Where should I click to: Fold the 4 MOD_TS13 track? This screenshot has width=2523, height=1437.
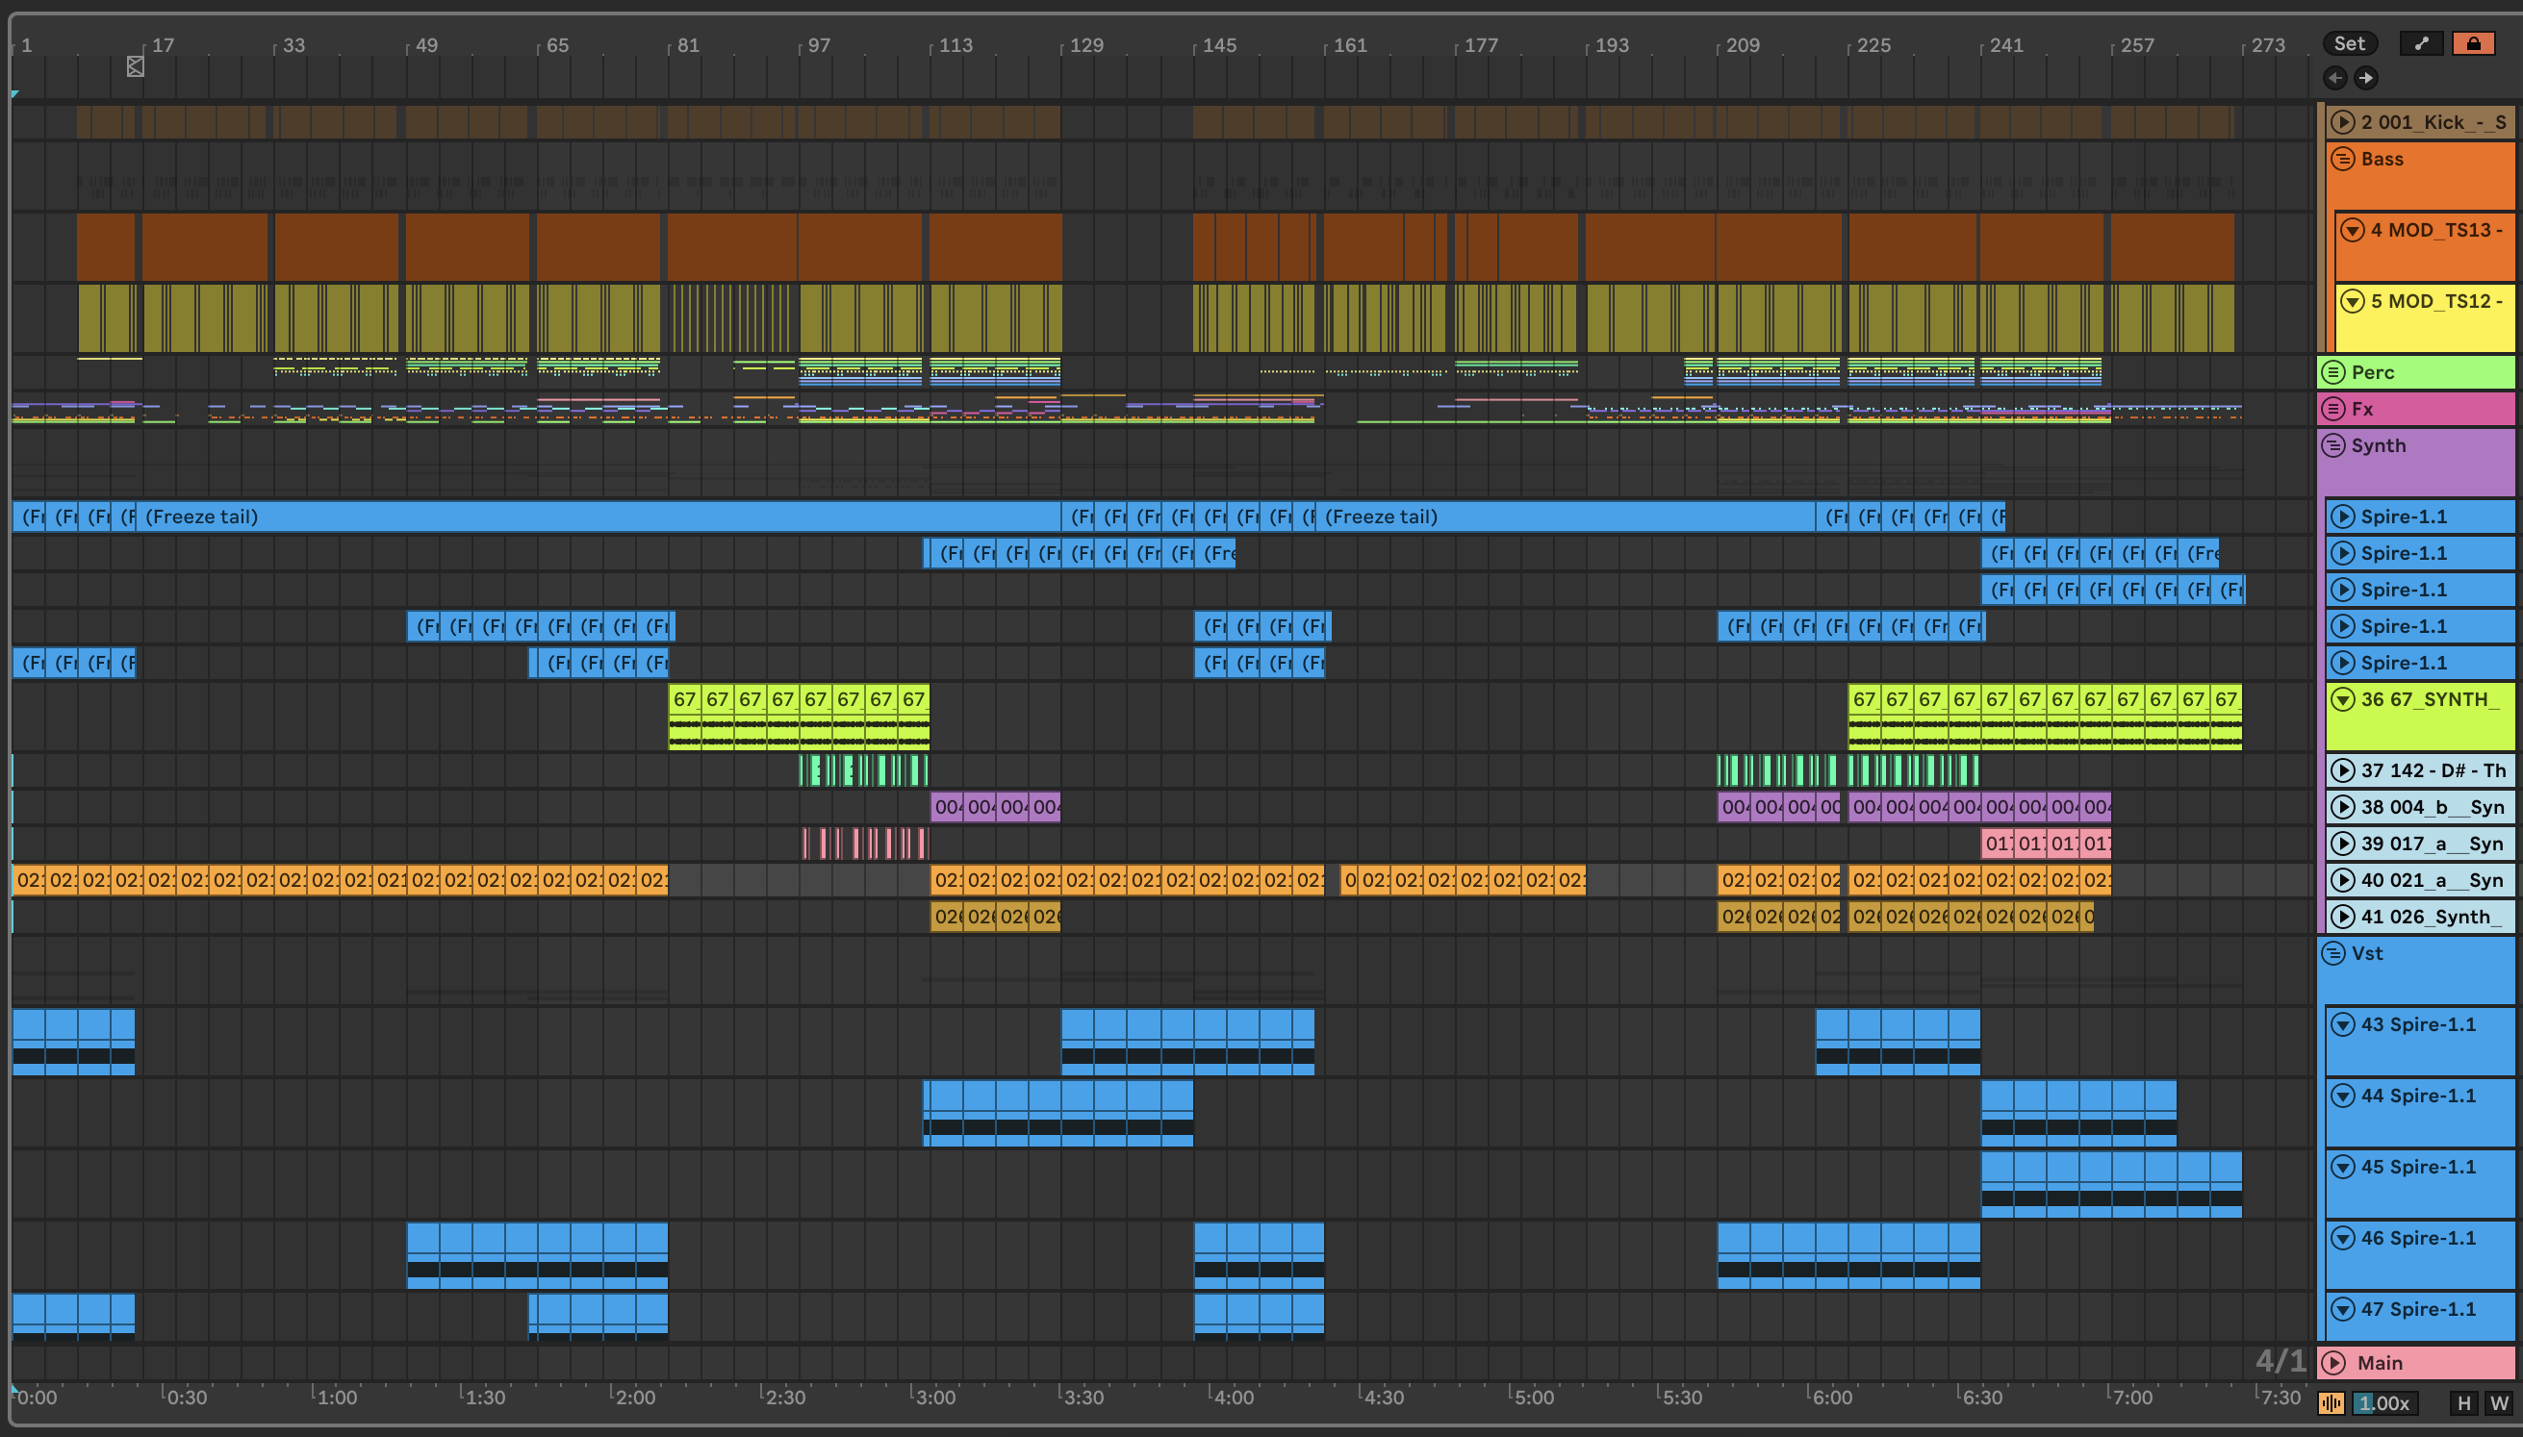pos(2353,230)
